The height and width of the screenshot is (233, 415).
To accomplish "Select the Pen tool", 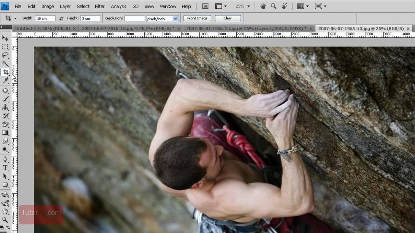I will [5, 159].
